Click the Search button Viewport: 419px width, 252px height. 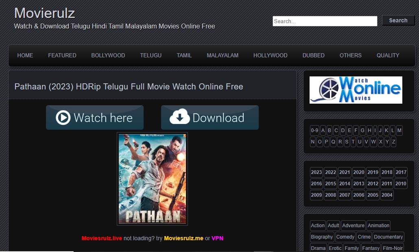(398, 21)
